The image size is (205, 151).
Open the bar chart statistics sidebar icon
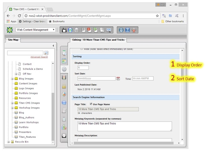(64, 127)
